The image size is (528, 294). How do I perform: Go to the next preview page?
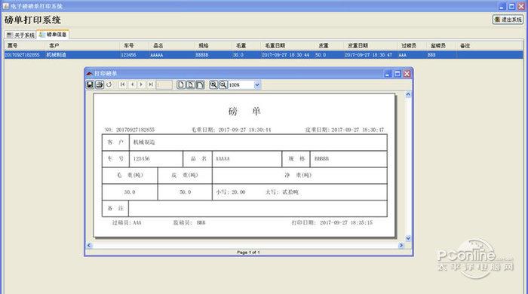coord(142,84)
